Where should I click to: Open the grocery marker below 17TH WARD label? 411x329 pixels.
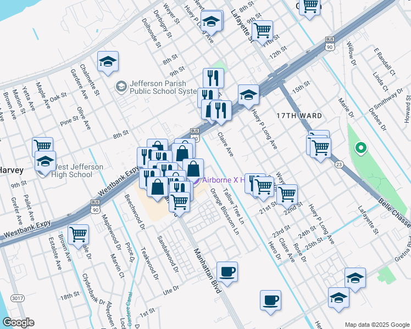click(x=320, y=146)
